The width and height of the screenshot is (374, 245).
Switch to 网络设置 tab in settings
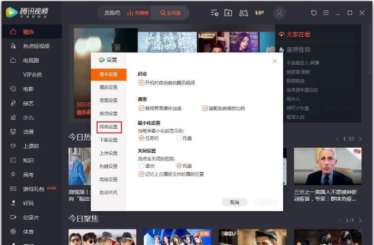click(108, 127)
